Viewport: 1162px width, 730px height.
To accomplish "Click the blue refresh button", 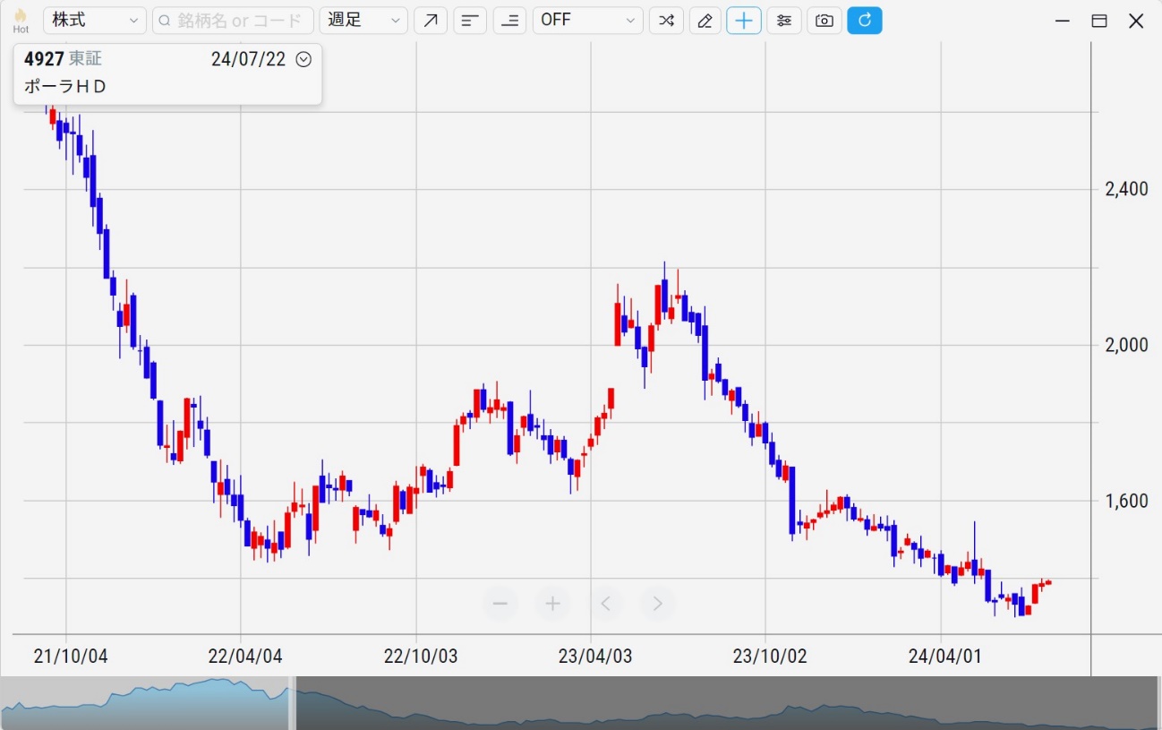I will 864,21.
